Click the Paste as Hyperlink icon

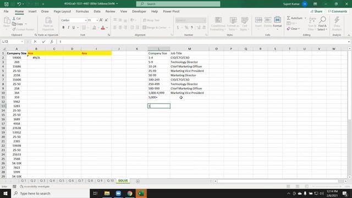click(x=48, y=21)
